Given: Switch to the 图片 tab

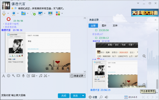Looking at the screenshot, I should click(104, 26).
